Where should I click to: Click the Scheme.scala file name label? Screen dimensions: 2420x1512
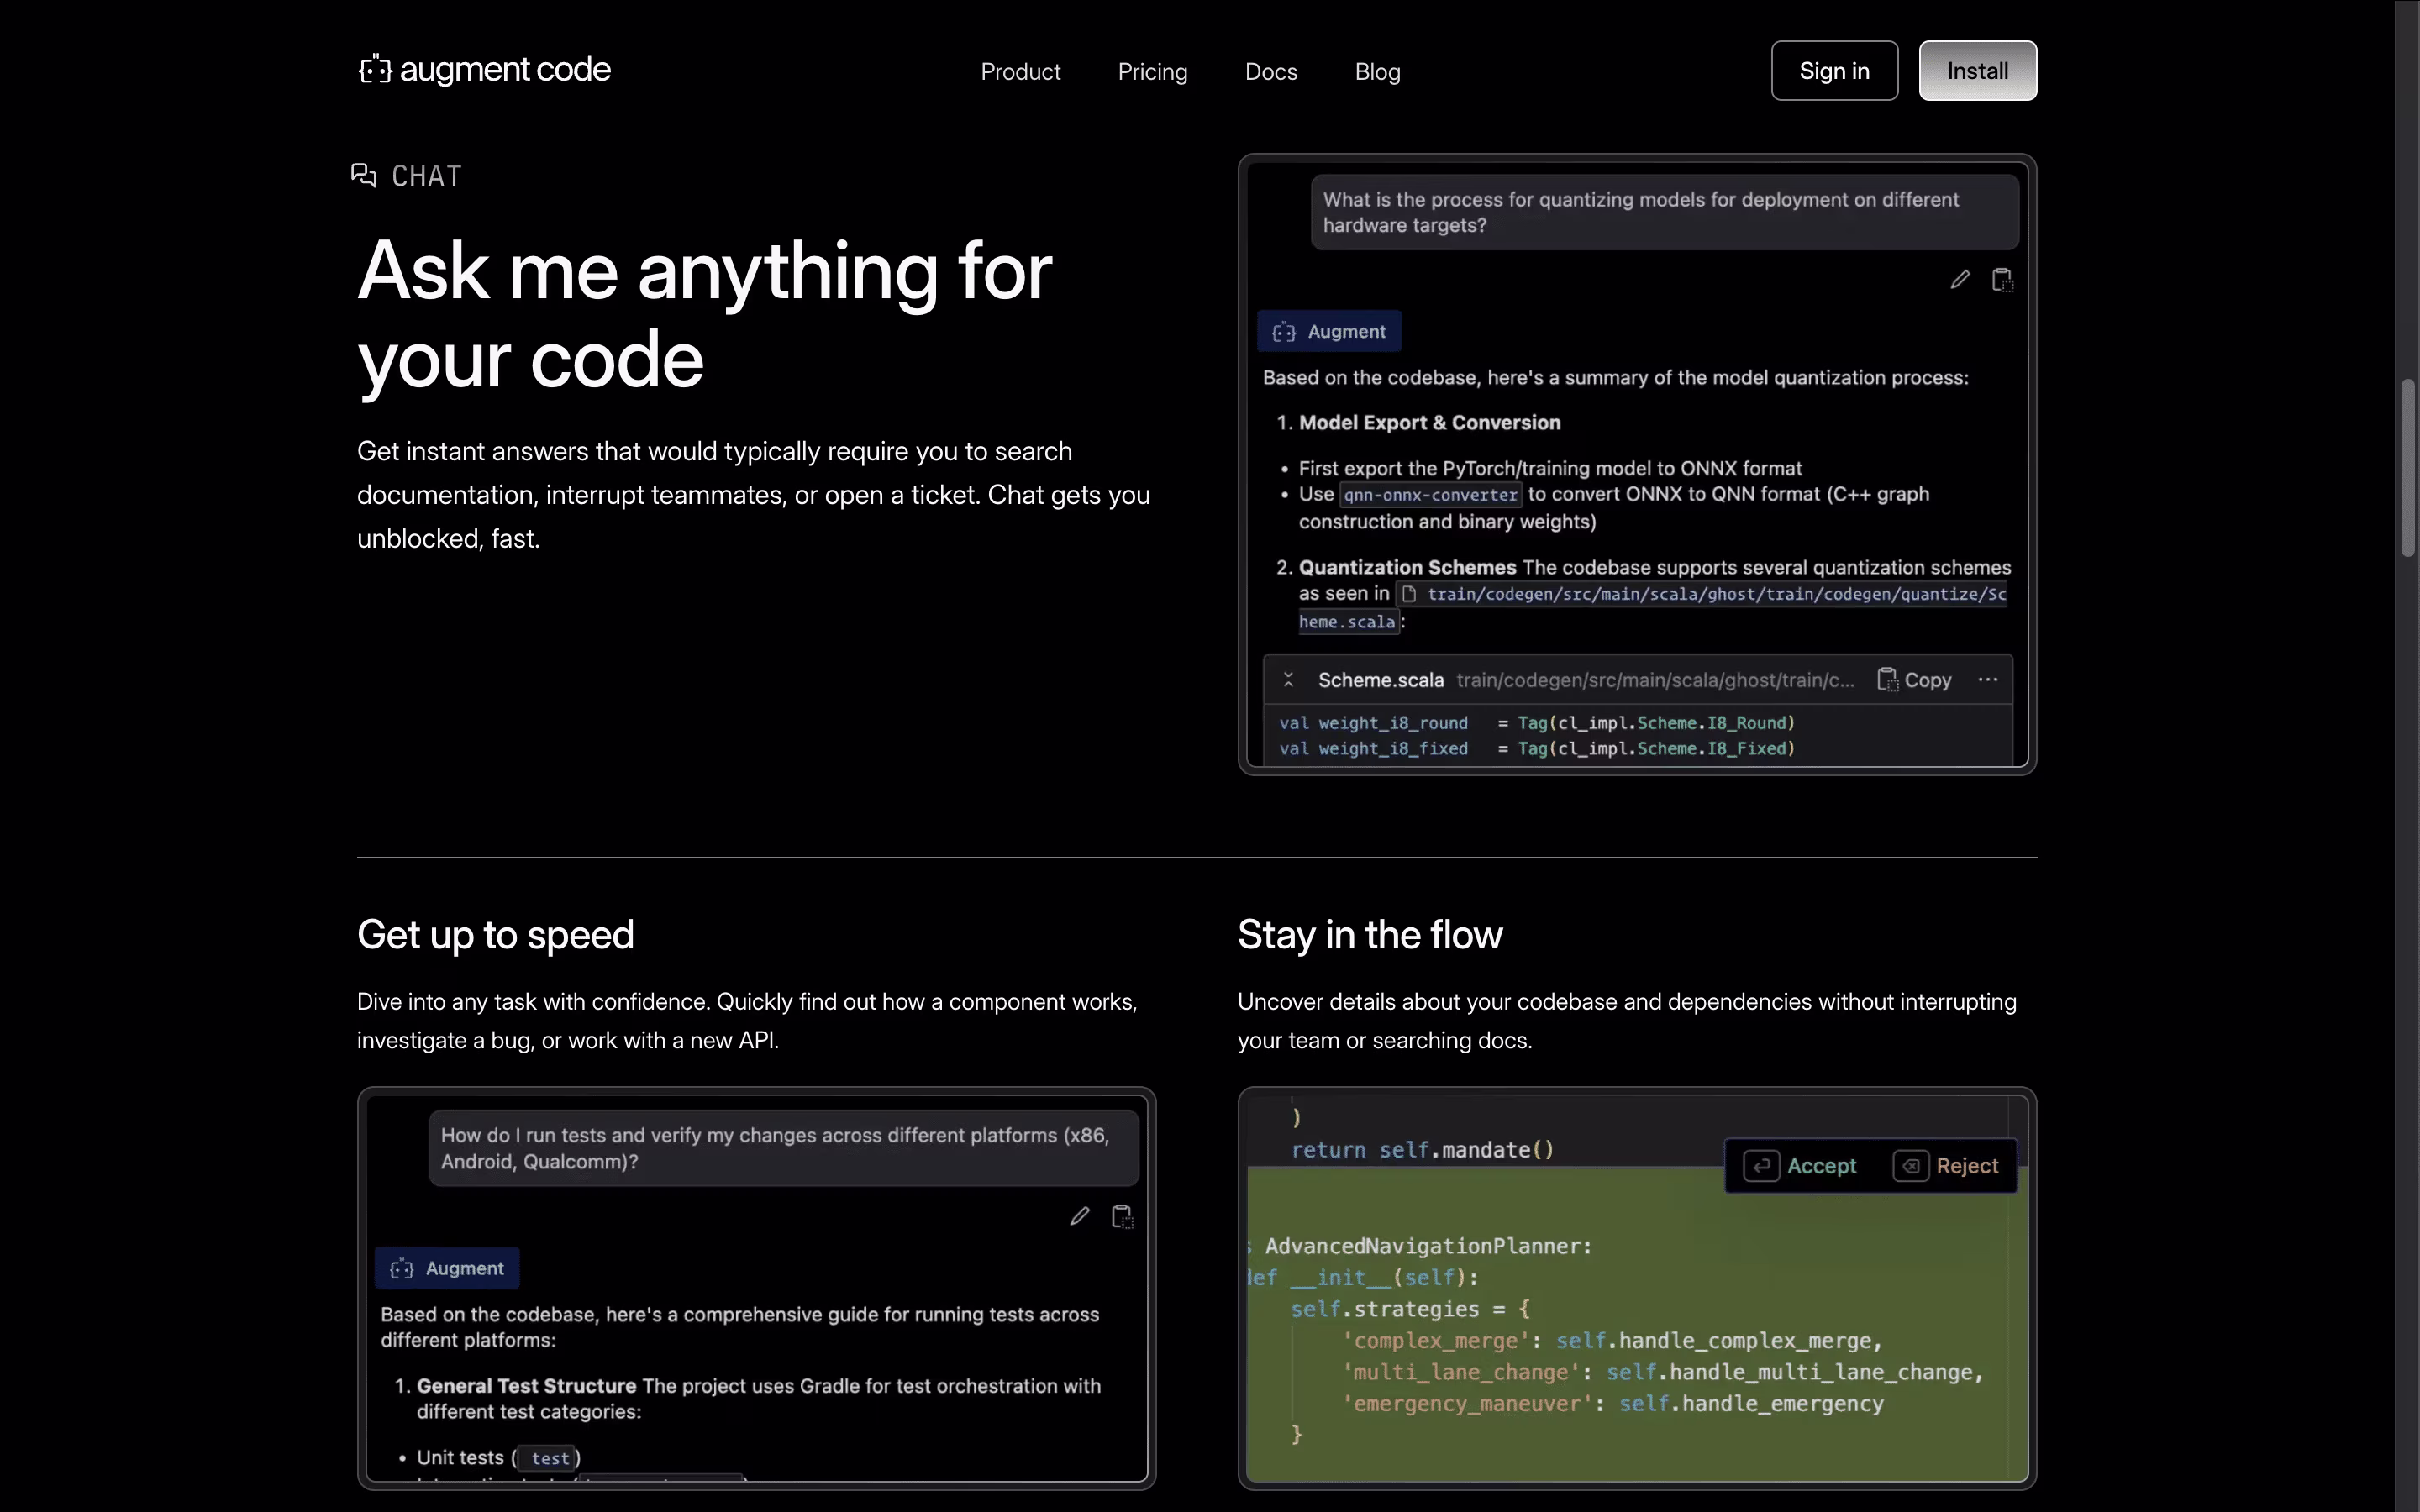point(1380,680)
